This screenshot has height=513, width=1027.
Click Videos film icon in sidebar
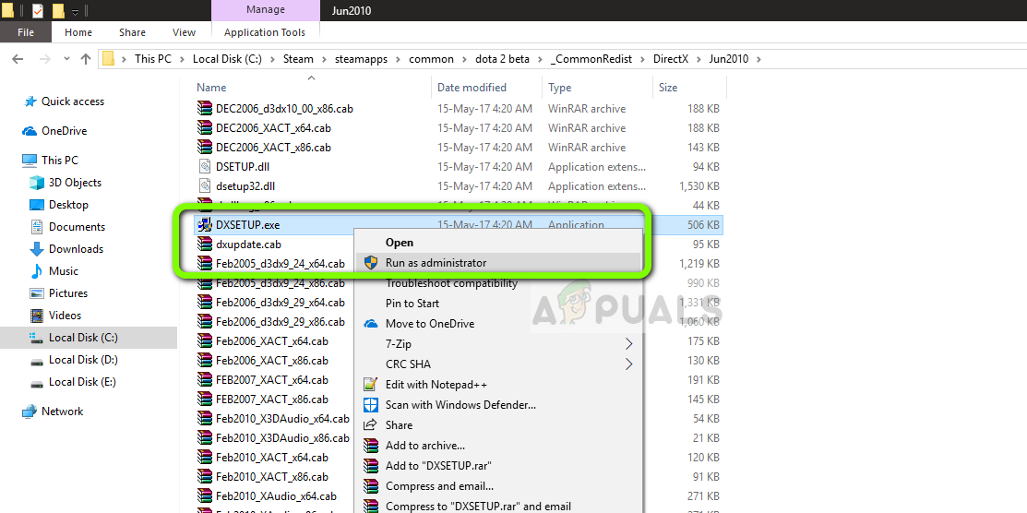[x=37, y=316]
